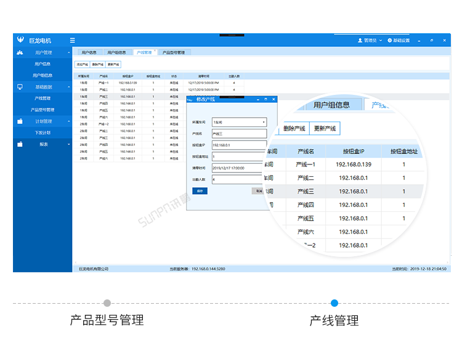Open the 管理员 user dropdown
This screenshot has width=462, height=361.
tap(370, 40)
